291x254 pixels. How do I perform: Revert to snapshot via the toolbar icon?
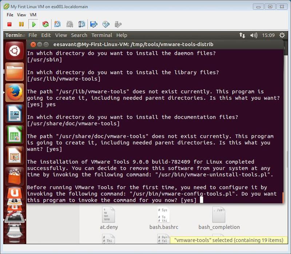69,24
